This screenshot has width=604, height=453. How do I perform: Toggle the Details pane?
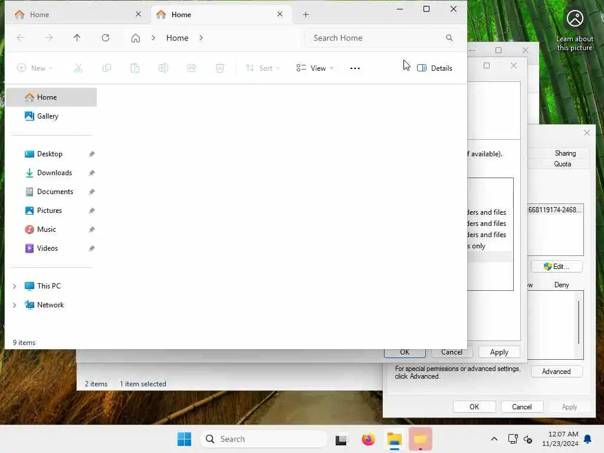tap(435, 68)
